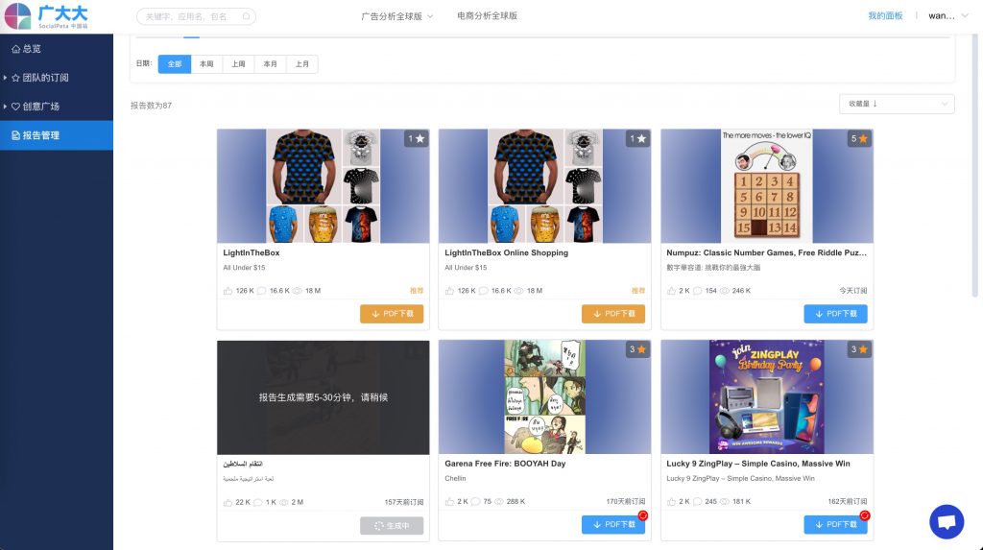
Task: Click the red badge on Garena PDF button
Action: [642, 515]
